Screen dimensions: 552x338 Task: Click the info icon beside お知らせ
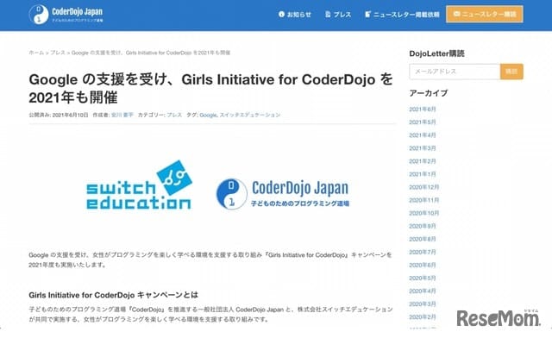coord(281,14)
